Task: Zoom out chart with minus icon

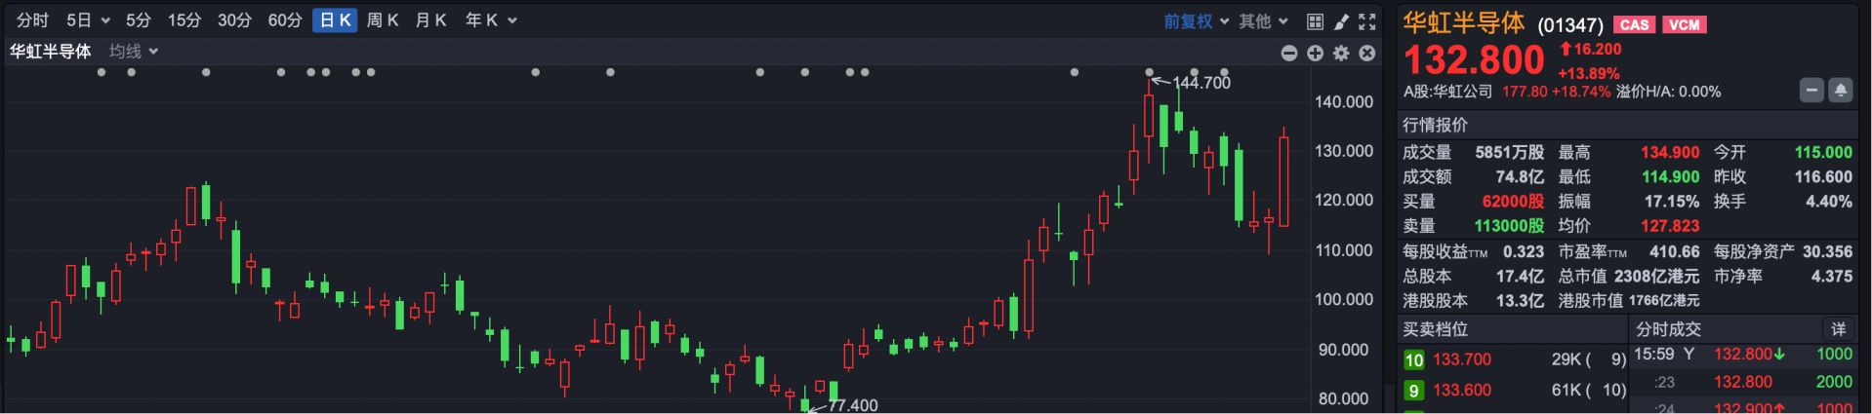Action: [1289, 53]
